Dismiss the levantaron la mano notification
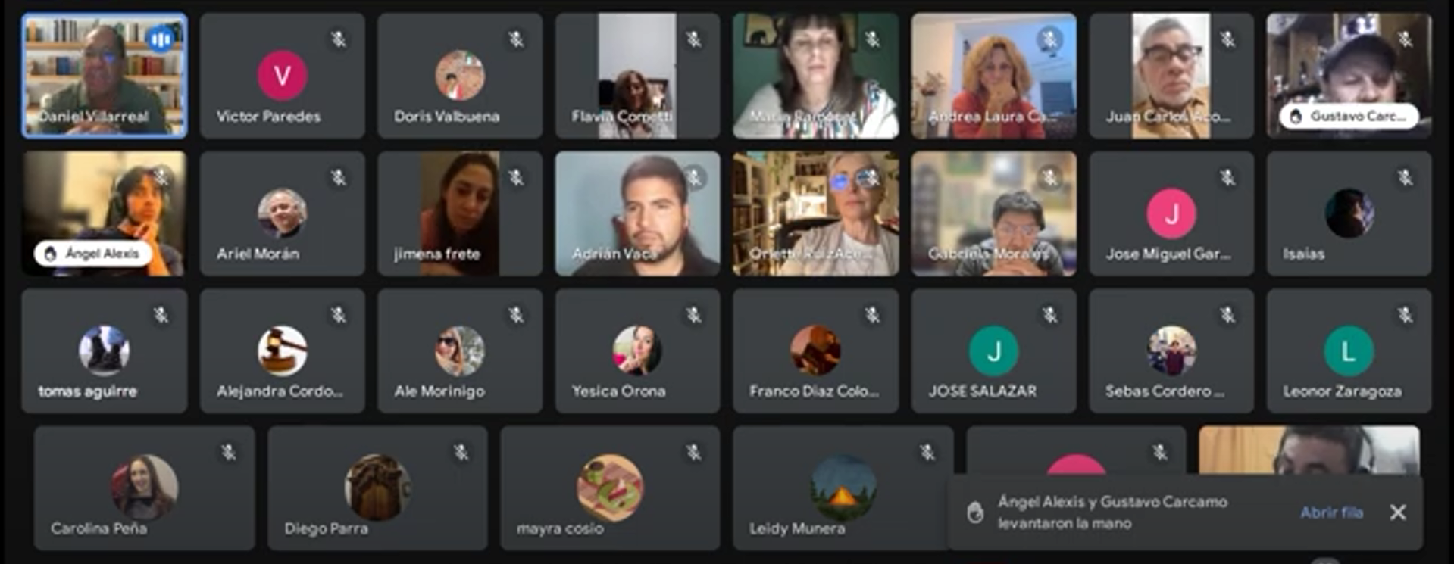 (1398, 513)
